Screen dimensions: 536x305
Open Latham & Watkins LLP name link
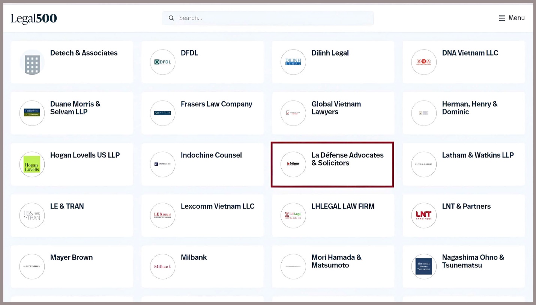point(478,155)
